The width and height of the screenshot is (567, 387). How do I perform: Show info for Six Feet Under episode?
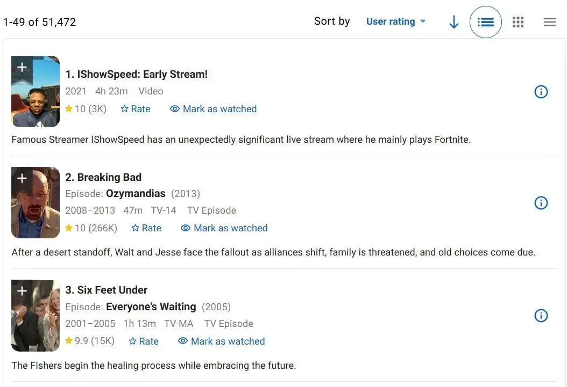coord(541,316)
